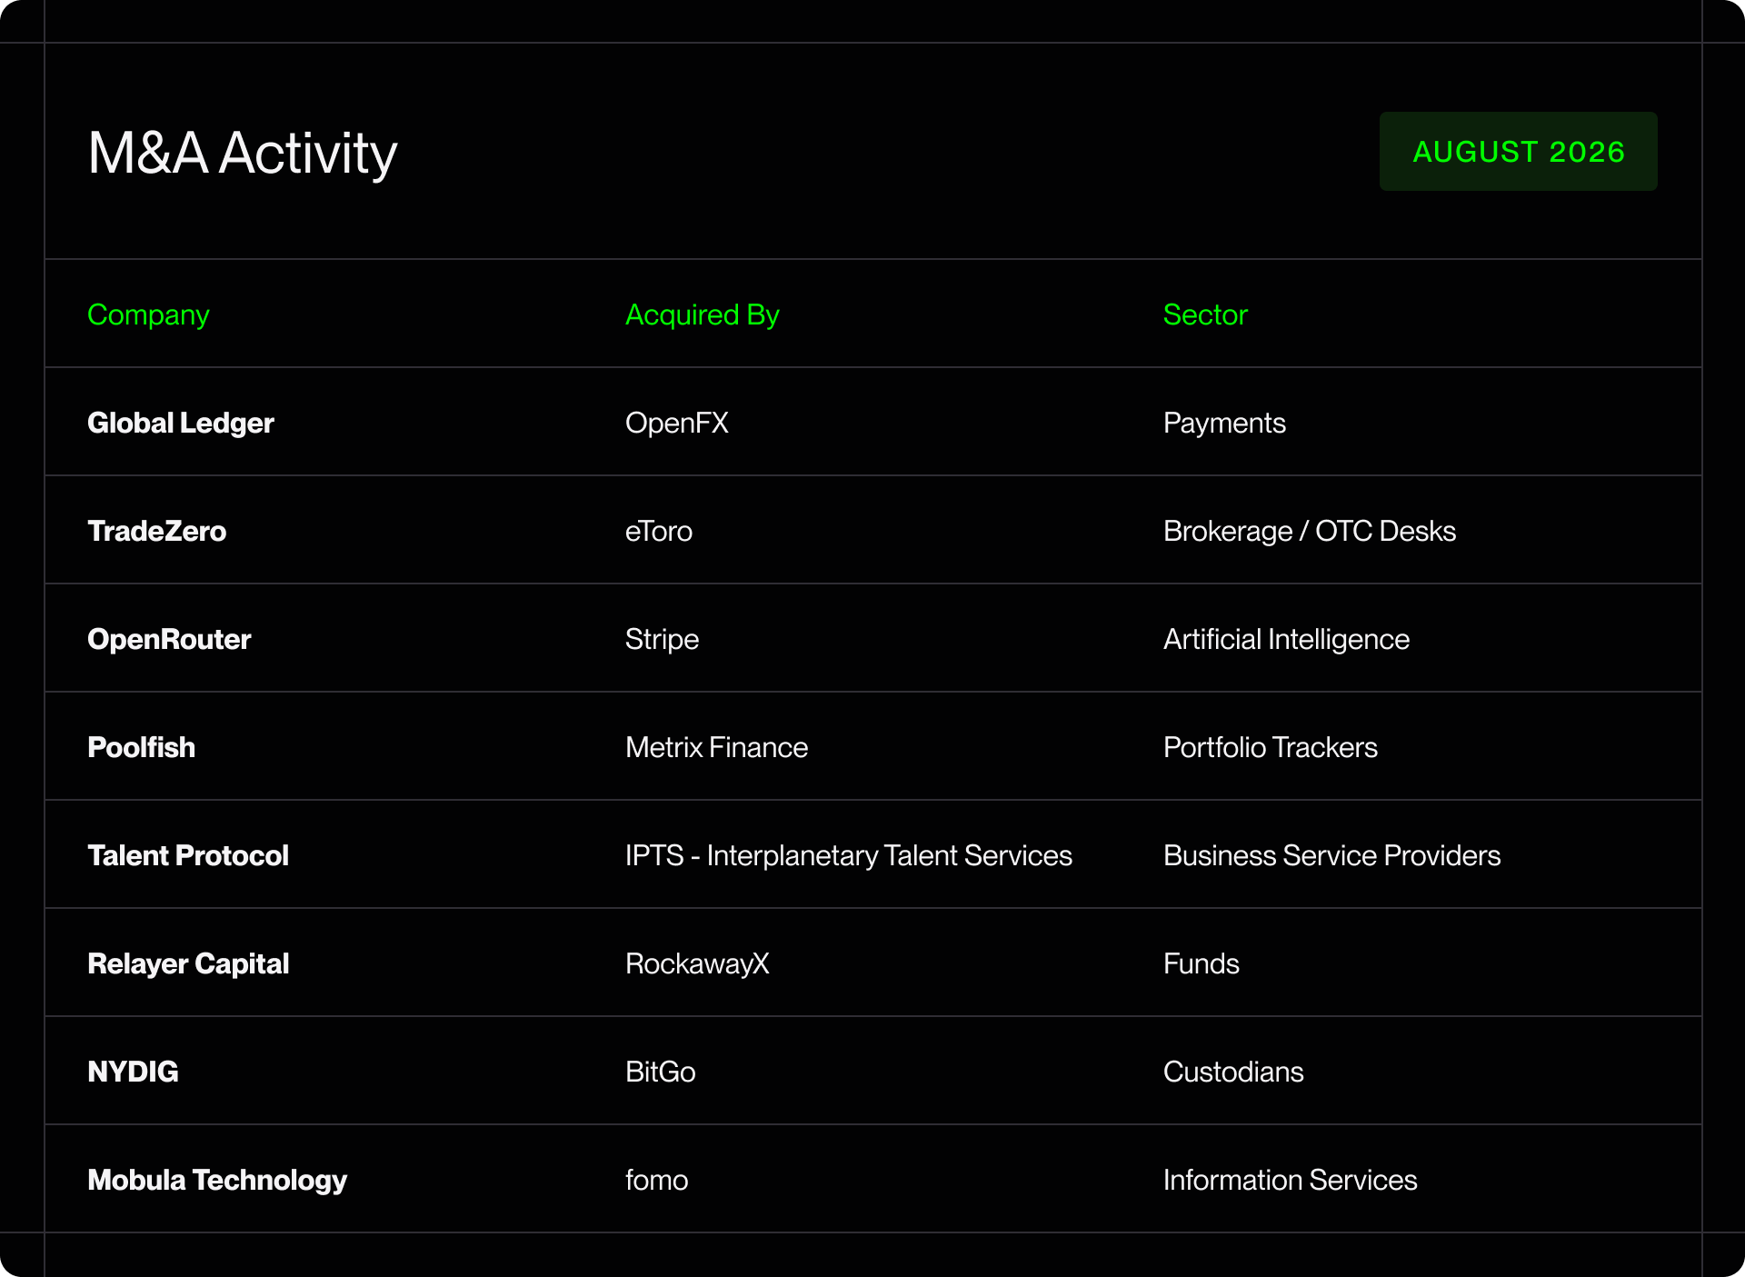The height and width of the screenshot is (1277, 1745).
Task: Click Portfolio Trackers sector cell
Action: (1271, 747)
